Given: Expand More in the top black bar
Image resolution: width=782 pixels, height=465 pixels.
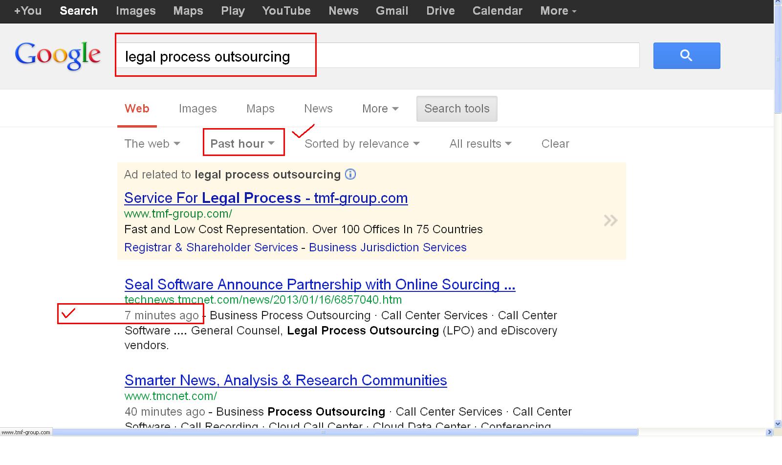Looking at the screenshot, I should click(558, 11).
